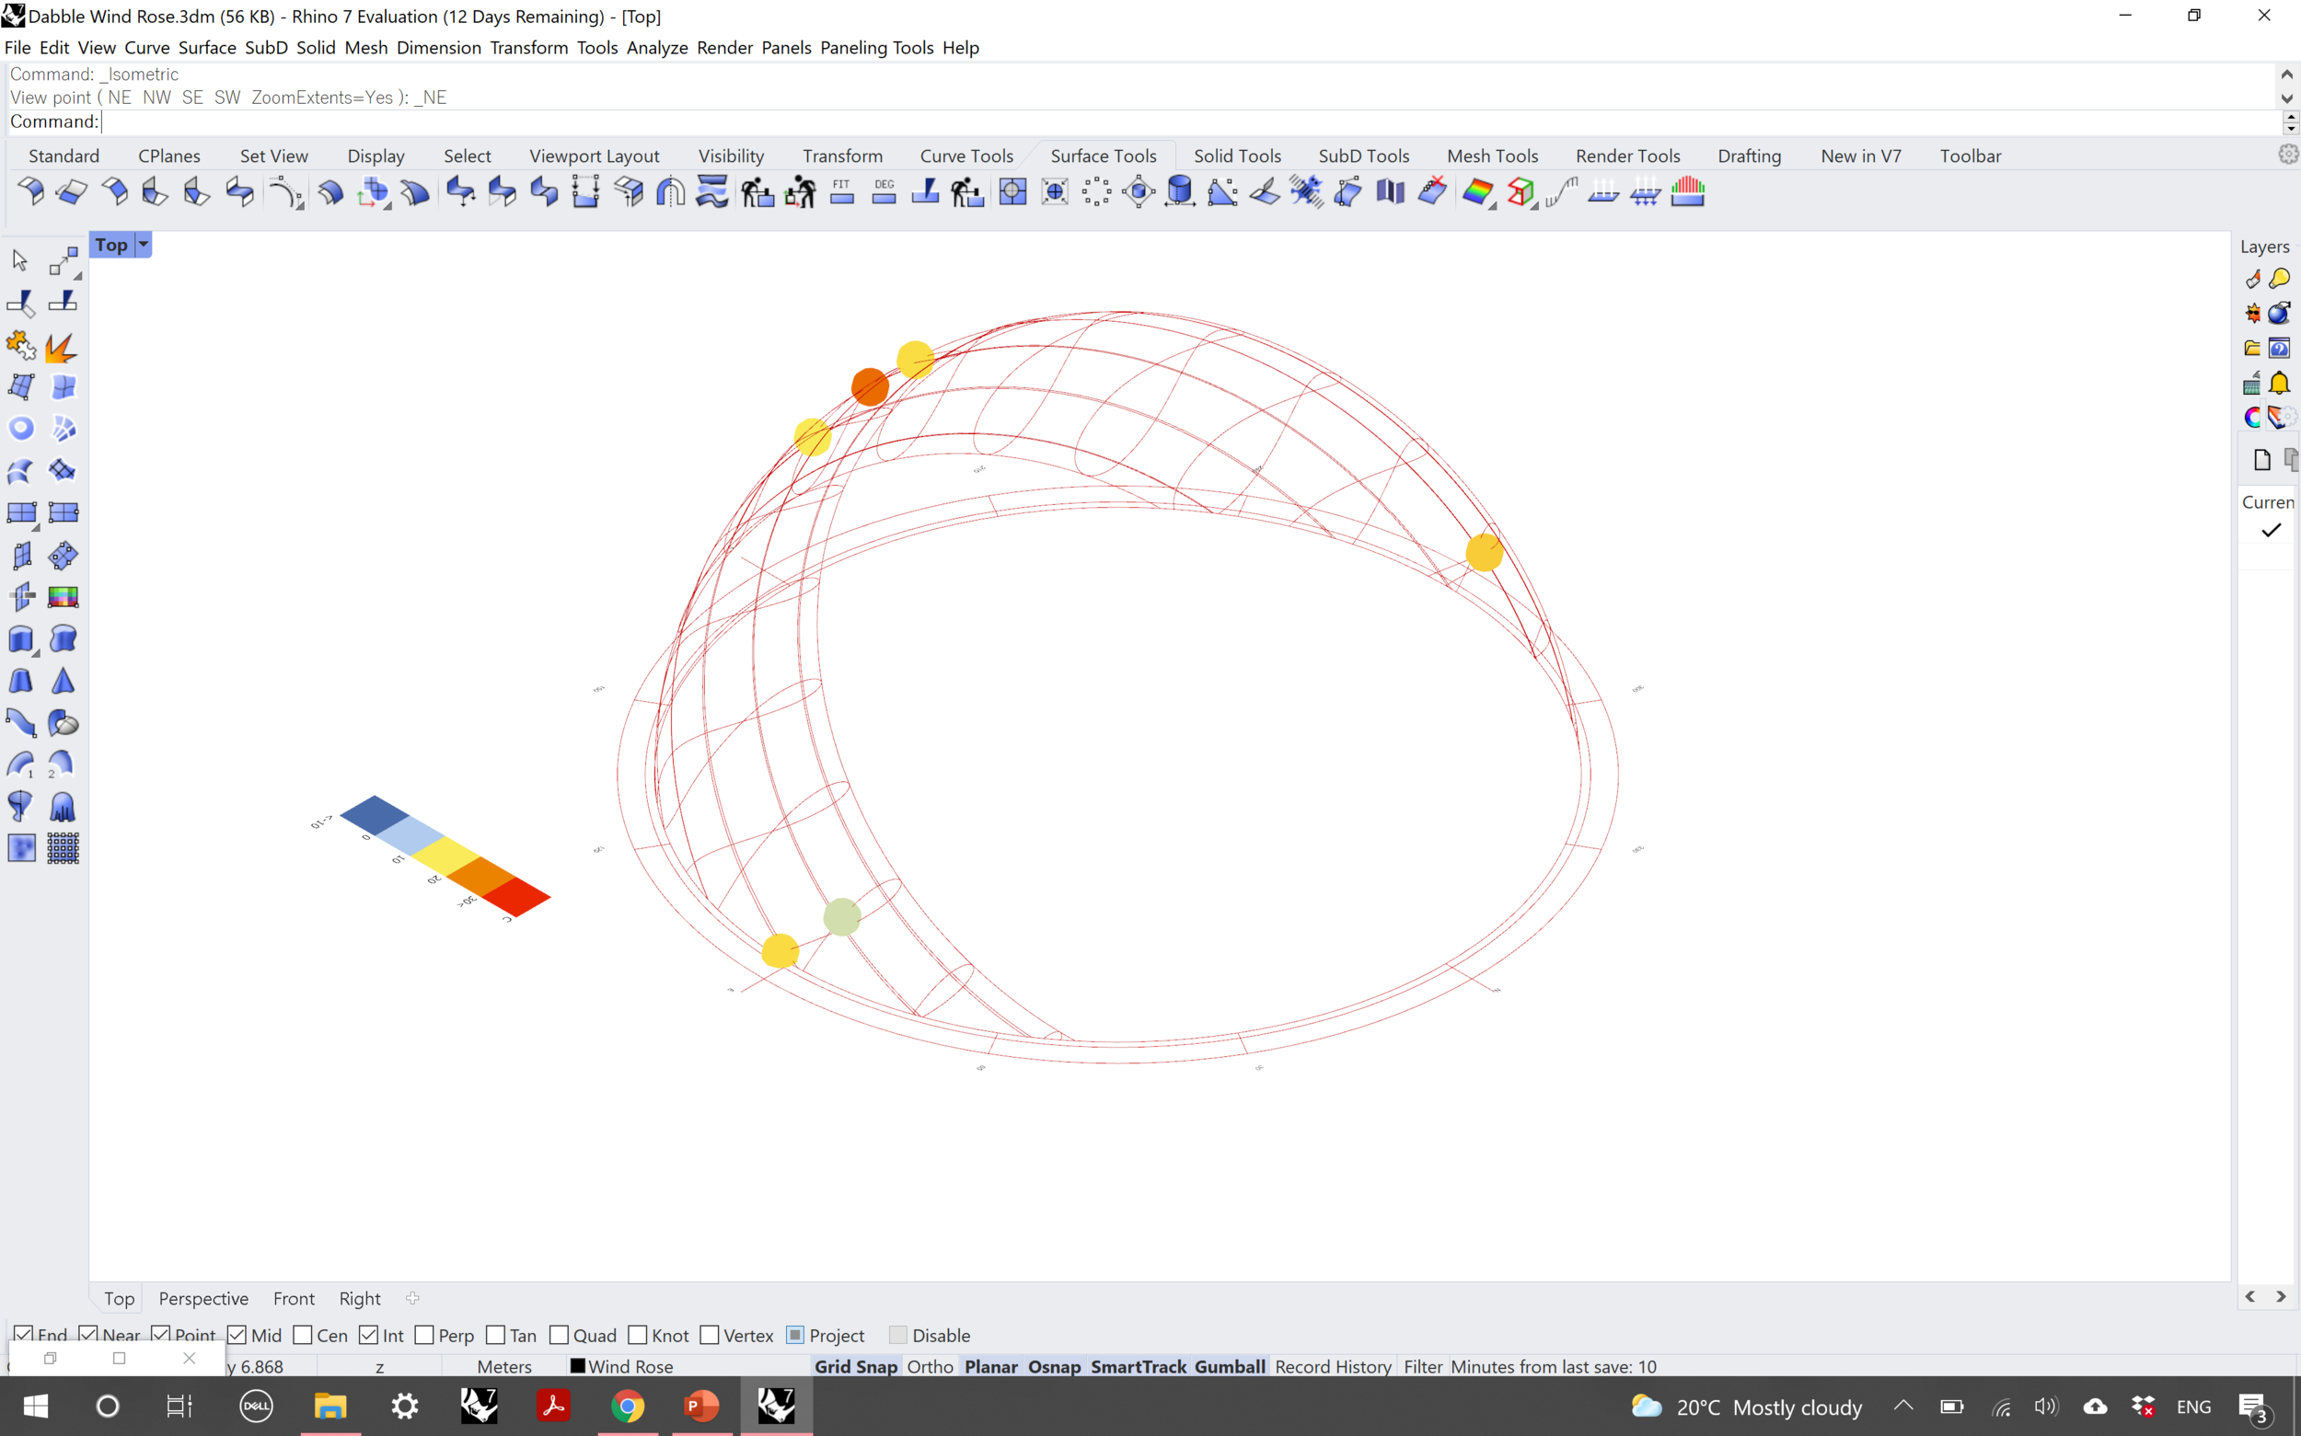The width and height of the screenshot is (2301, 1436).
Task: Disable the Project osnap checkbox
Action: 795,1335
